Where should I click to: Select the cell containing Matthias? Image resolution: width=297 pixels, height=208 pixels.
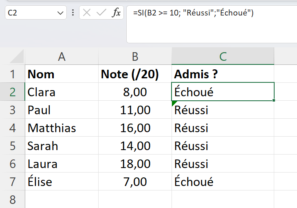[62, 128]
